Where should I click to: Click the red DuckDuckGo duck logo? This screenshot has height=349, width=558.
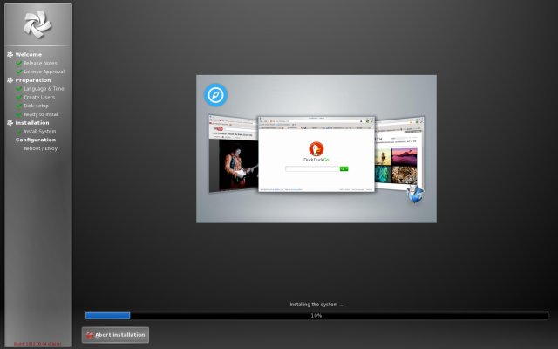316,147
